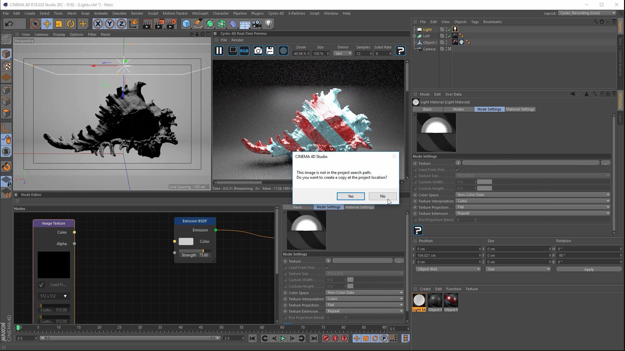625x351 pixels.
Task: Select the red Object material thumbnail
Action: [x=451, y=300]
